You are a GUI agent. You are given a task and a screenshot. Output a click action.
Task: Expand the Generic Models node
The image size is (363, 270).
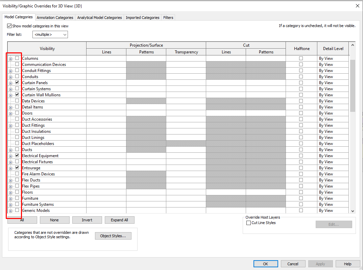tap(11, 211)
